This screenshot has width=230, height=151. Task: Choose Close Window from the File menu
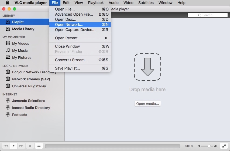[x=80, y=46]
